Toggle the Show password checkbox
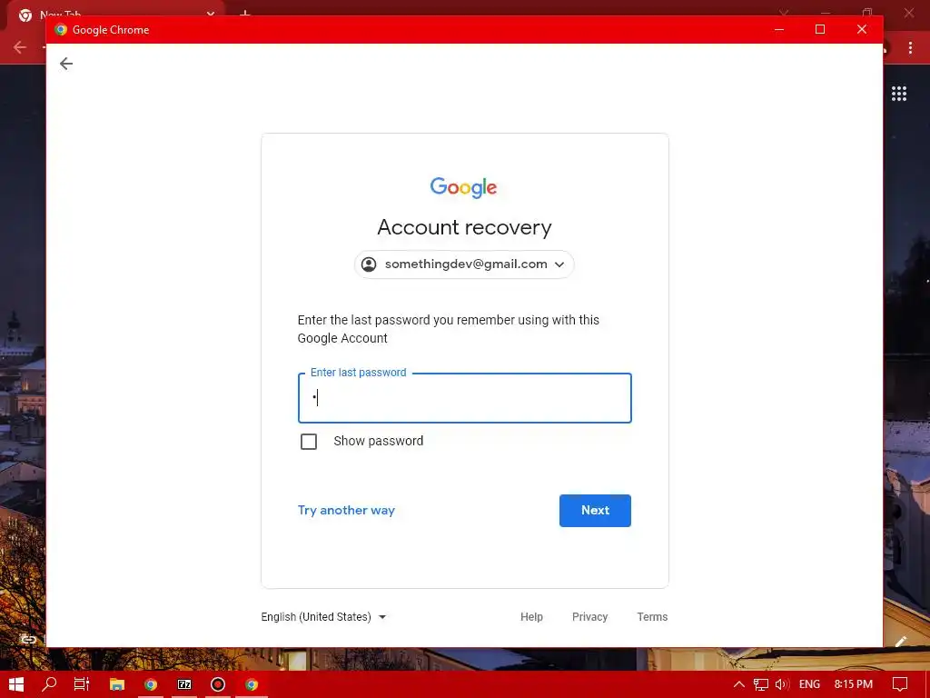Screen dimensions: 930x698 (309, 442)
